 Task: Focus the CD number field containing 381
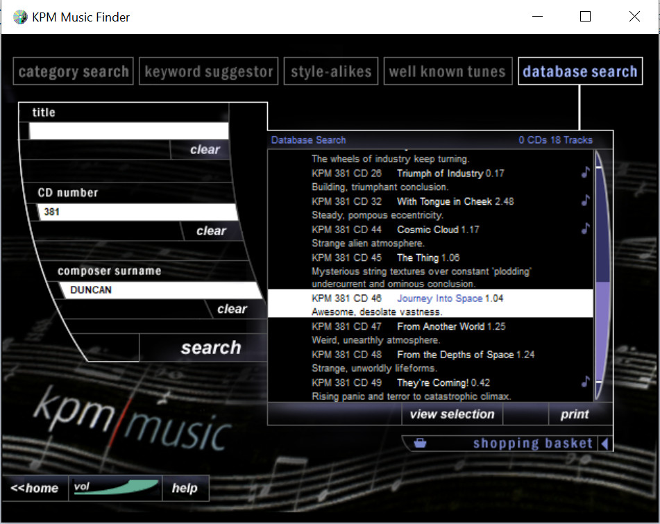(137, 212)
